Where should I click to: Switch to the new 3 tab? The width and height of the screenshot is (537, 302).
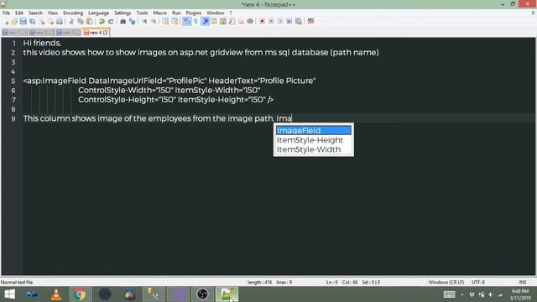[x=69, y=33]
